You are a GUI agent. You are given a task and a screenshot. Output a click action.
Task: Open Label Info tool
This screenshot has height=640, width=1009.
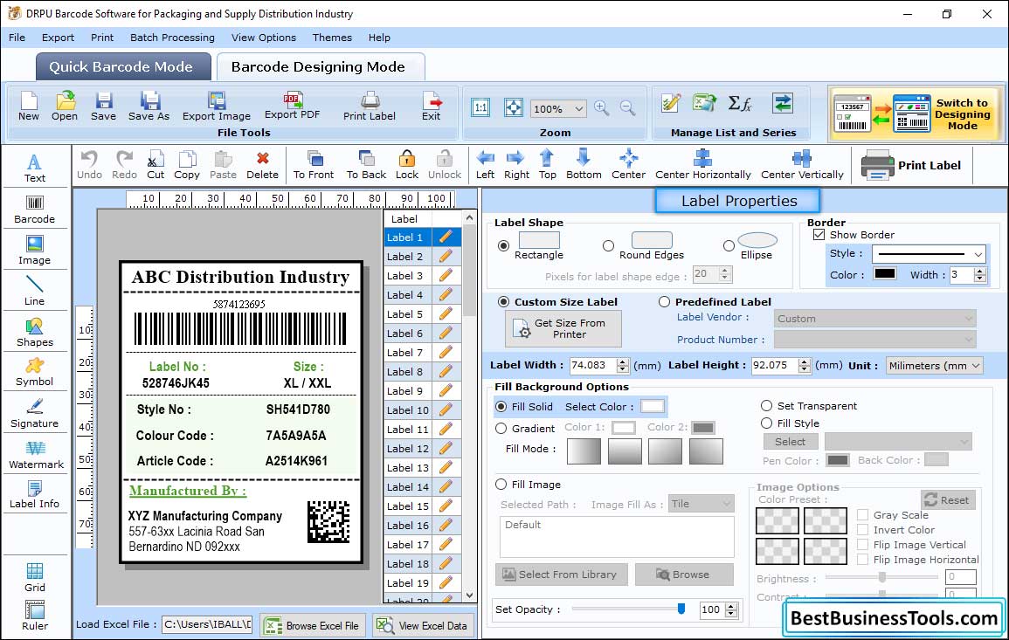pos(35,495)
